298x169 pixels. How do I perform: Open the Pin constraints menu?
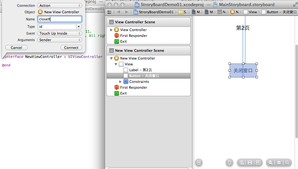pyautogui.click(x=250, y=163)
